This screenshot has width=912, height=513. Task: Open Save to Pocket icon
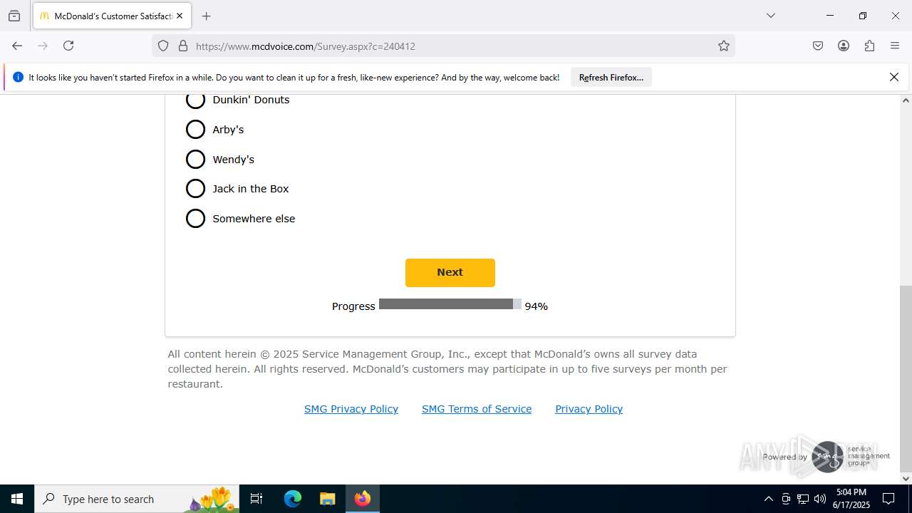click(818, 46)
